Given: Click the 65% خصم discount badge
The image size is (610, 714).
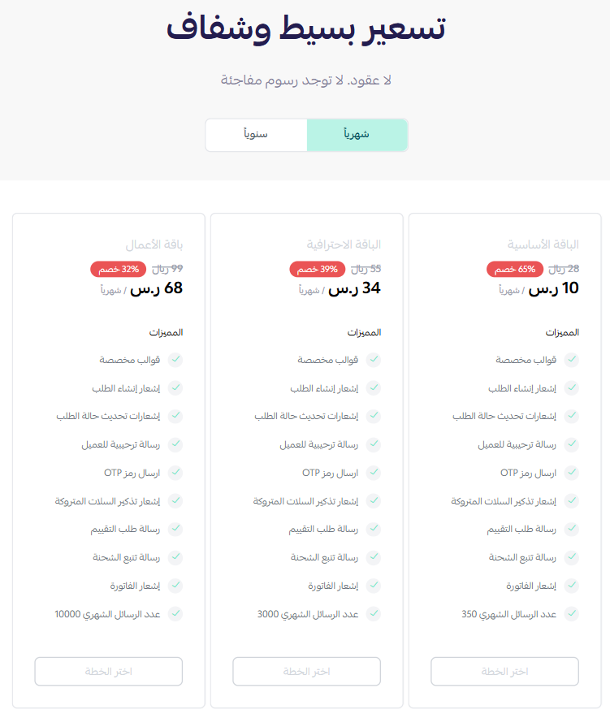Looking at the screenshot, I should 515,269.
